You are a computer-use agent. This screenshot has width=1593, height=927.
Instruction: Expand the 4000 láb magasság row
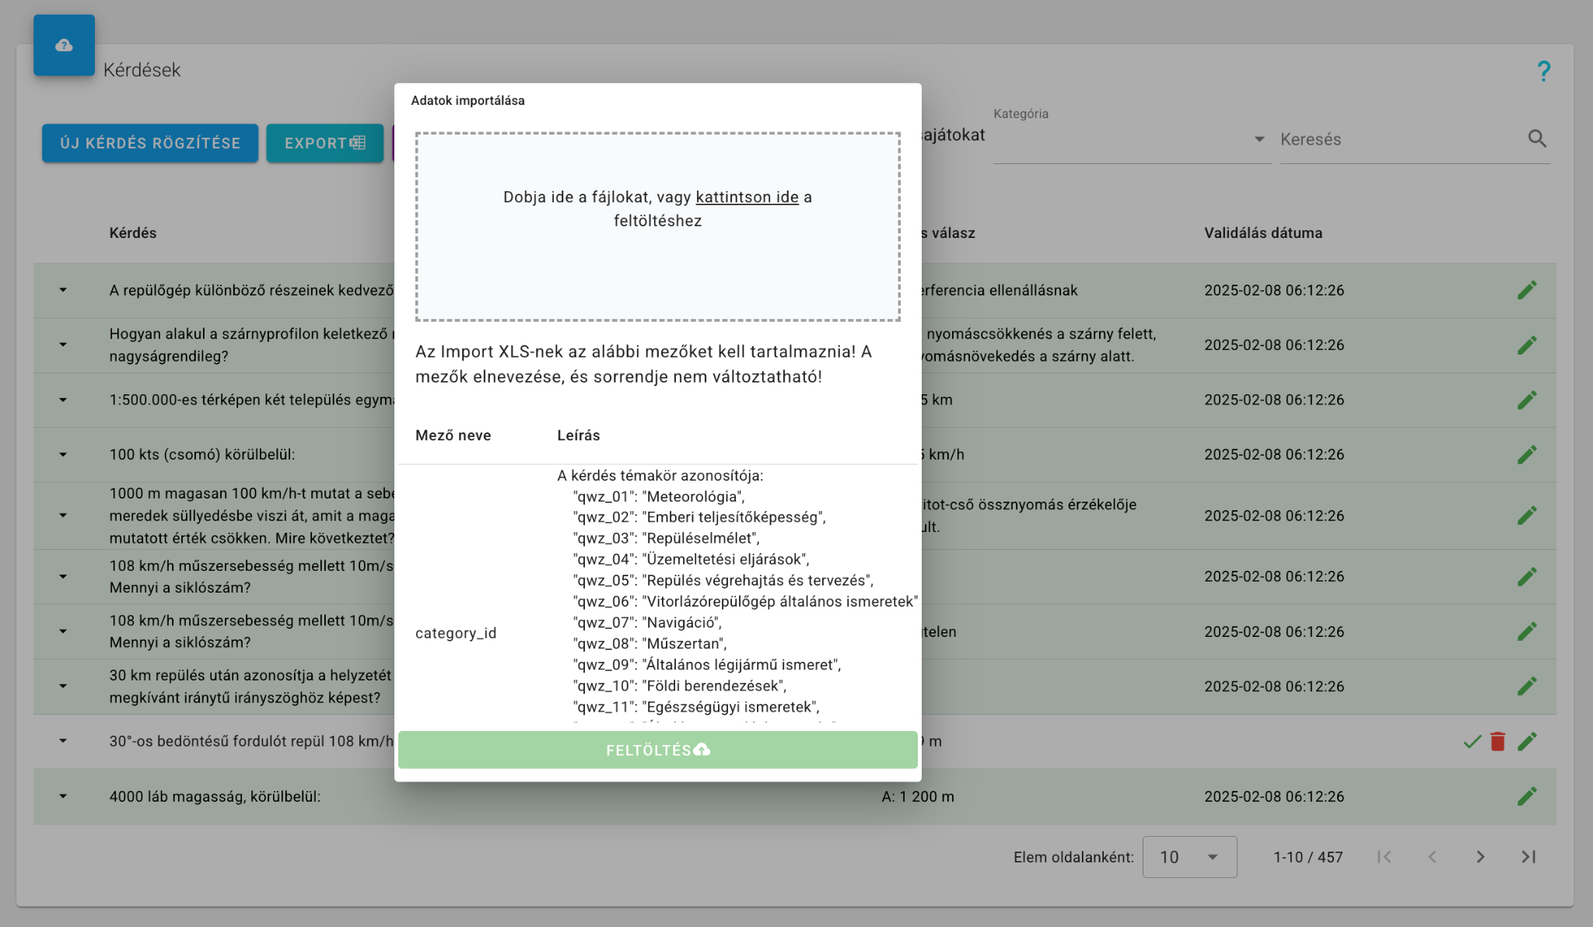[x=63, y=796]
